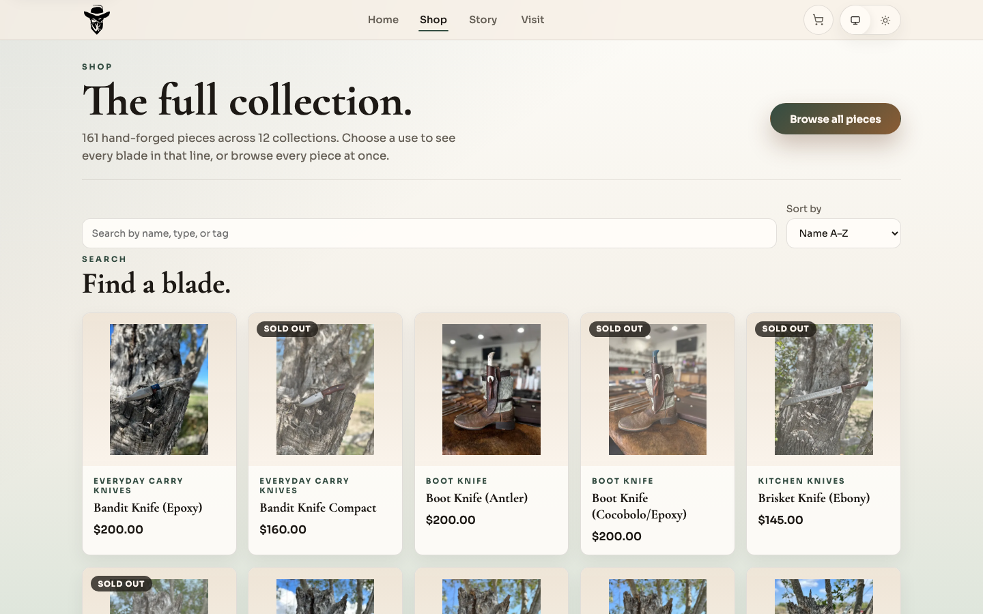Click the Bandit Knife (Epoxy) title

pyautogui.click(x=148, y=508)
